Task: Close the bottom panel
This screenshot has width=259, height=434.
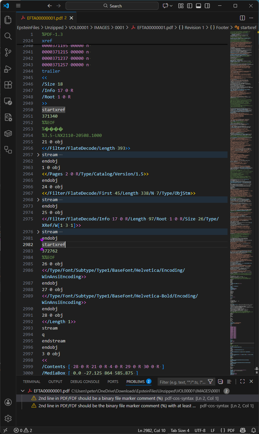Action: coord(251,381)
